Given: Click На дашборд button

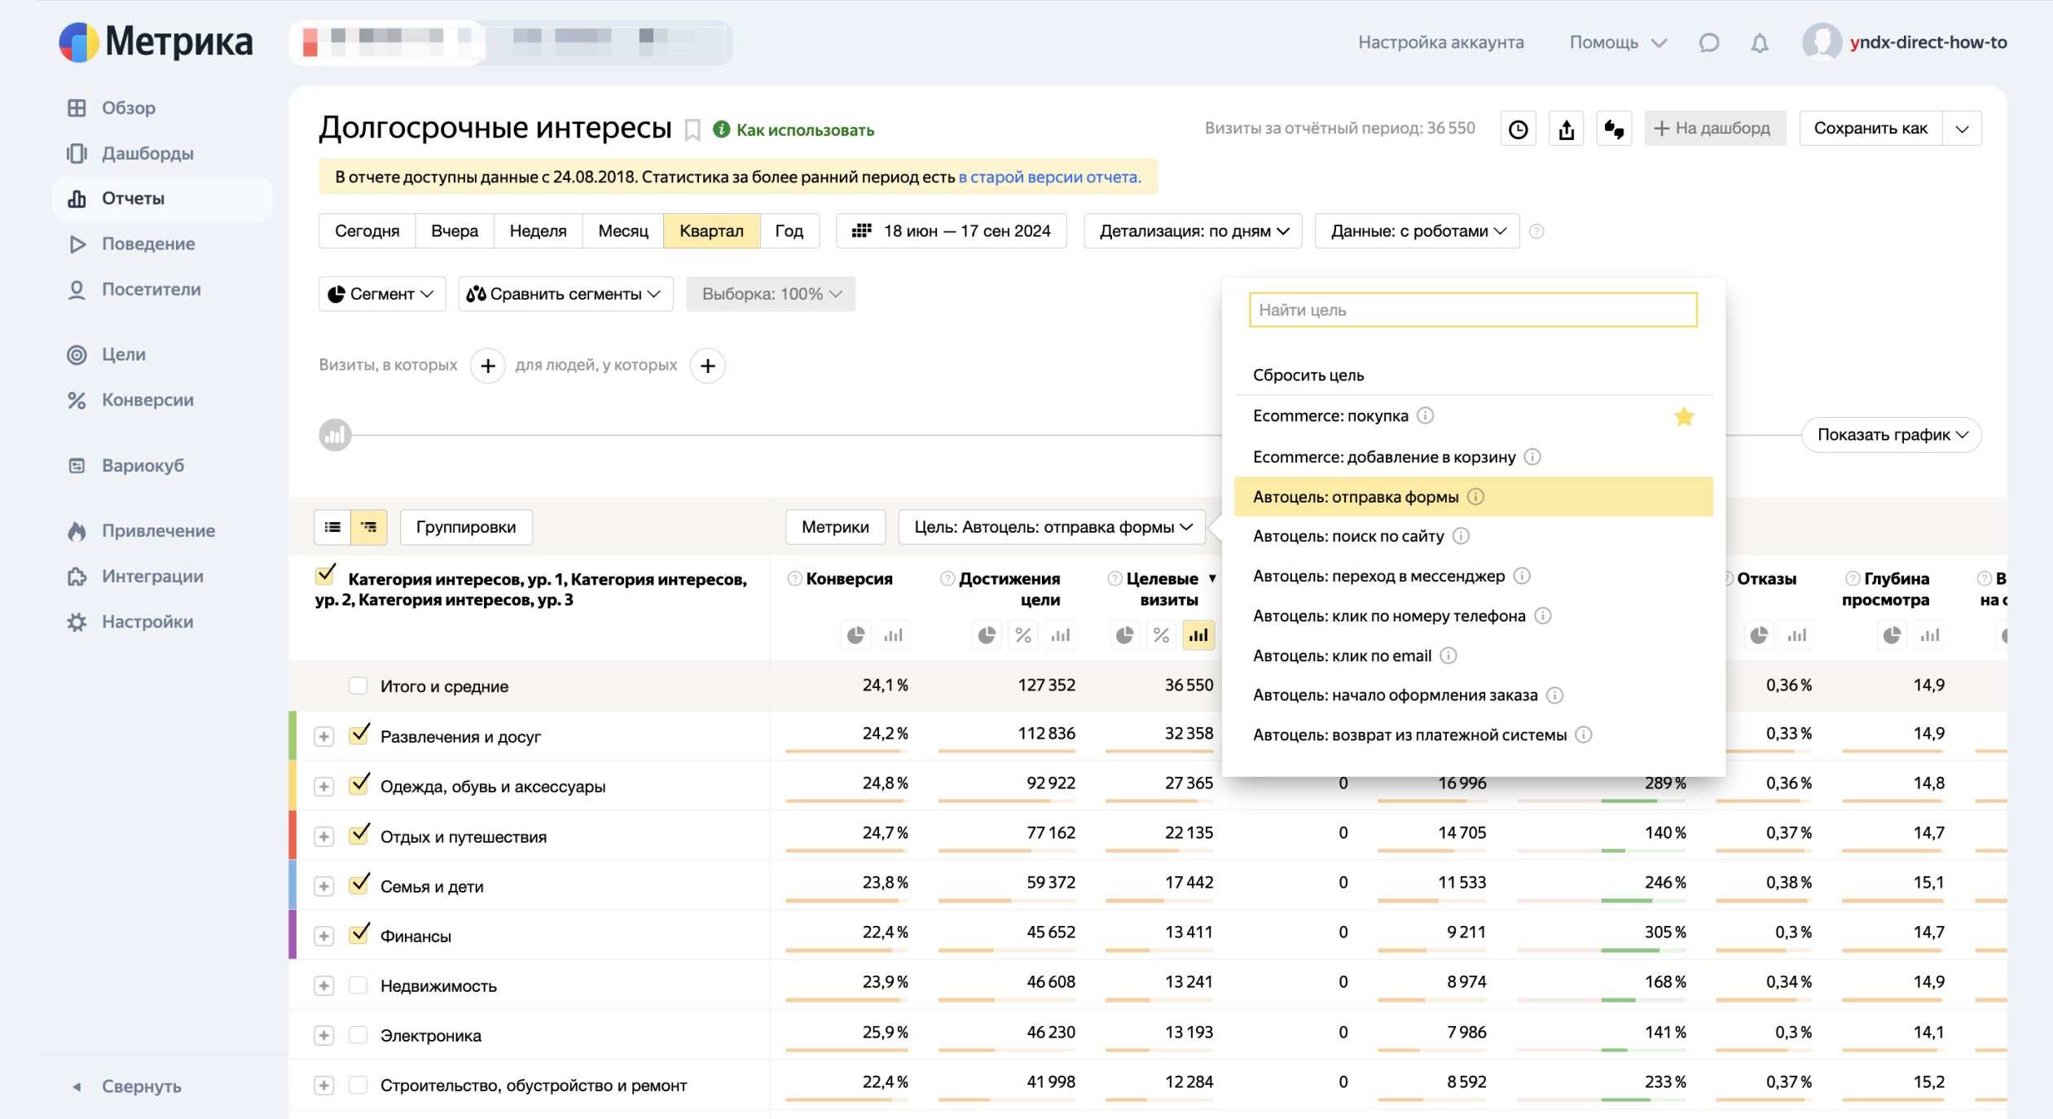Looking at the screenshot, I should (1715, 129).
